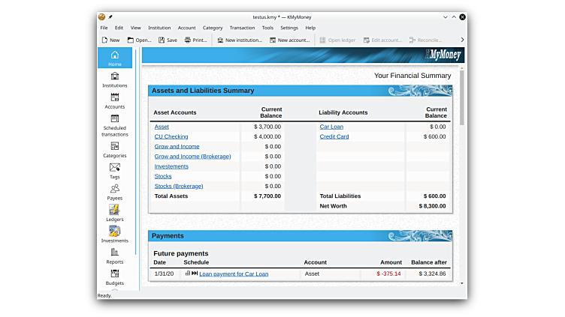This screenshot has height=317, width=565.
Task: Click Loan payment for Car Loan link
Action: point(234,274)
